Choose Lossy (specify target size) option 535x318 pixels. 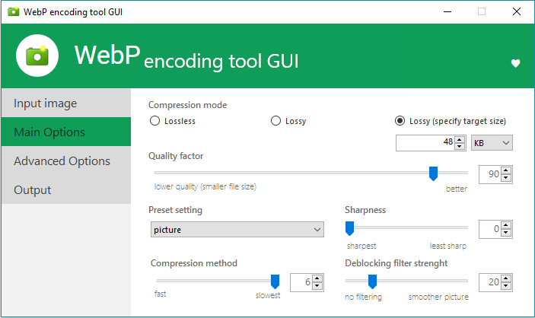[400, 121]
